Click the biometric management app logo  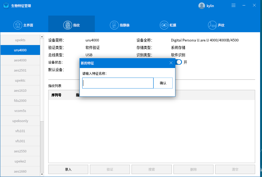pos(6,5)
